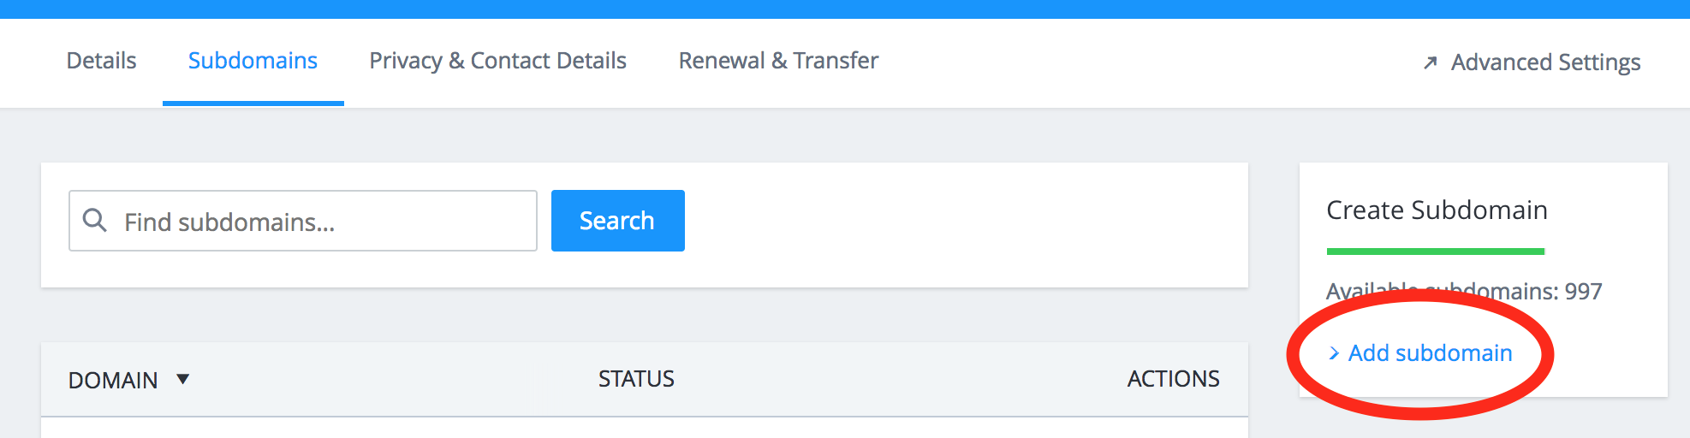
Task: Click the ACTIONS column header
Action: pyautogui.click(x=1173, y=379)
